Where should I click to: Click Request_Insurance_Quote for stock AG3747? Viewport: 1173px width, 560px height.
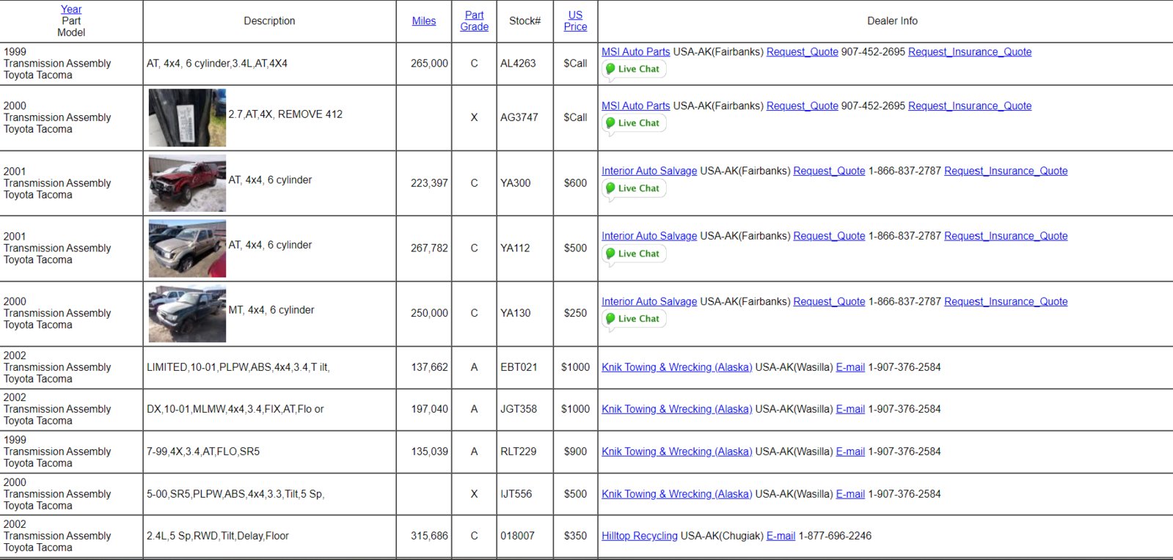click(x=970, y=106)
